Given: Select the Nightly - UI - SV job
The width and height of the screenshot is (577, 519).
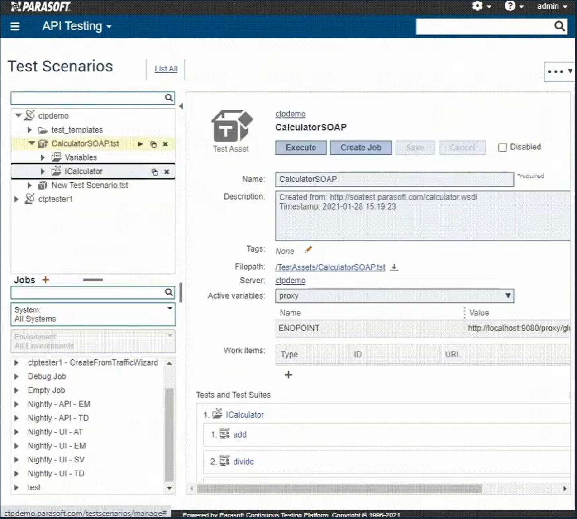Looking at the screenshot, I should [x=56, y=460].
